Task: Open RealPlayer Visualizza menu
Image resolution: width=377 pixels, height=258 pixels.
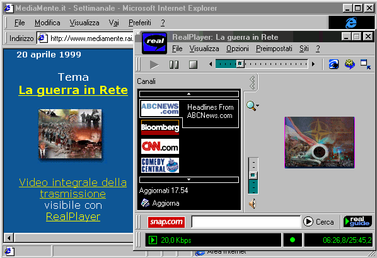Action: (x=204, y=49)
